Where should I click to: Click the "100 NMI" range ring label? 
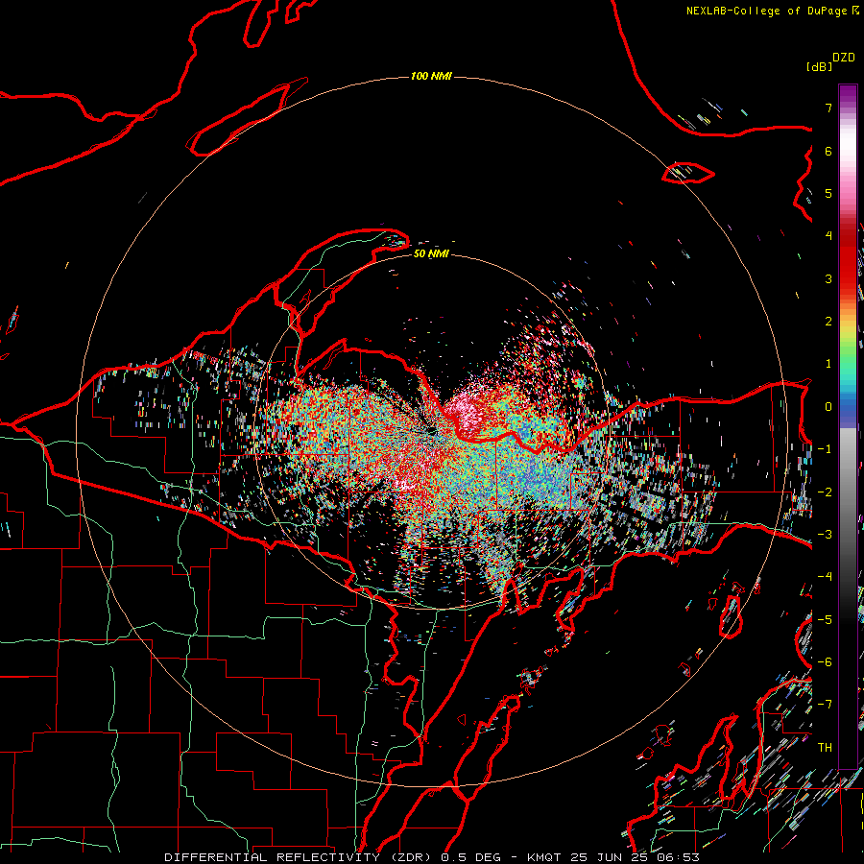coord(431,76)
